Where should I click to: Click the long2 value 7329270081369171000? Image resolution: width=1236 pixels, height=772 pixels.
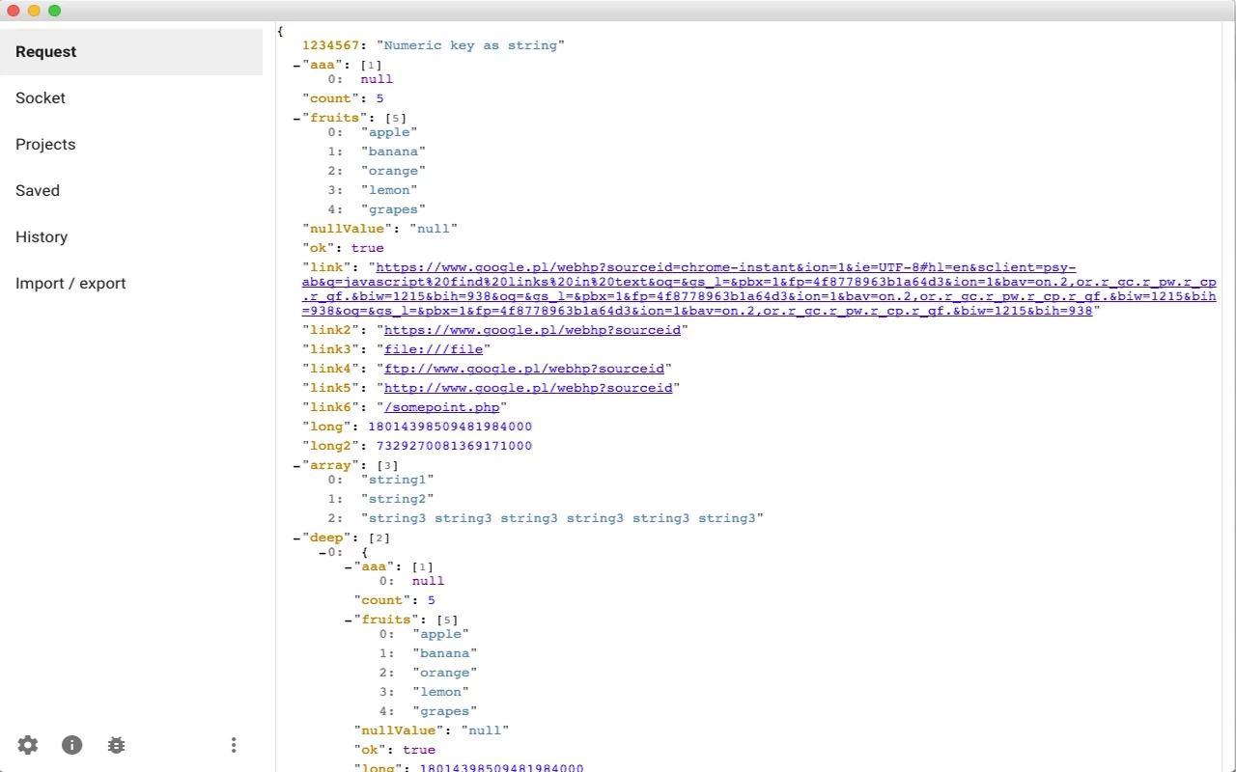click(x=454, y=446)
